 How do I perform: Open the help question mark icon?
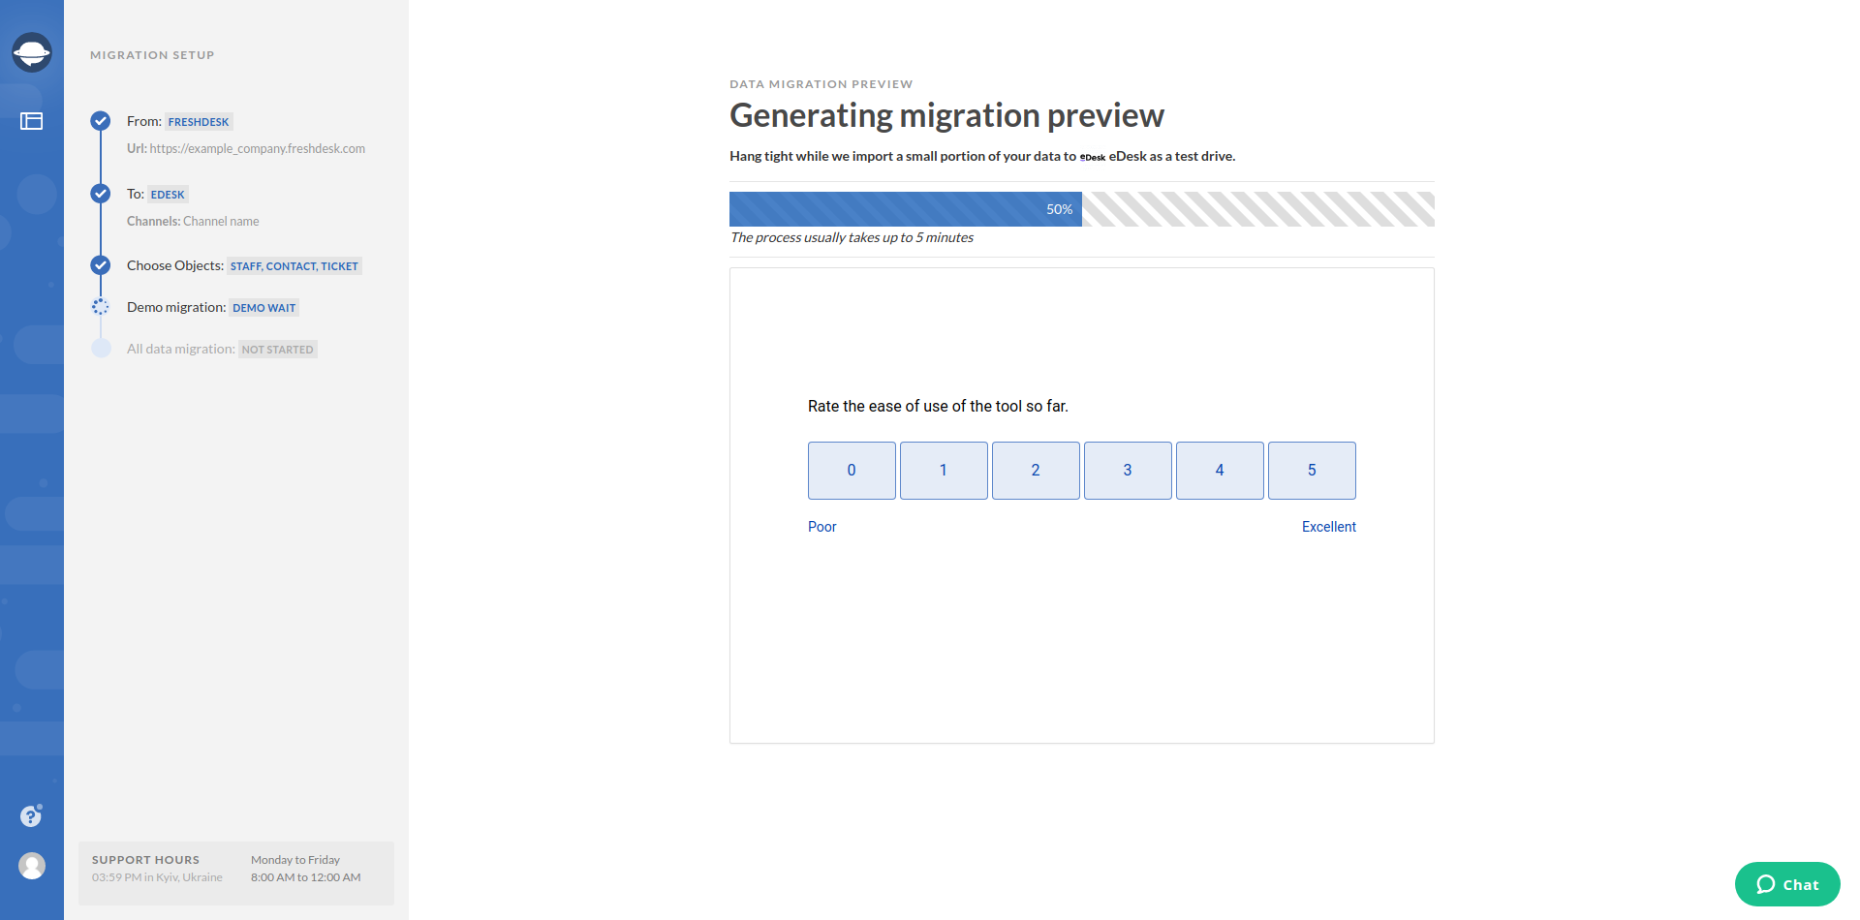pos(31,816)
